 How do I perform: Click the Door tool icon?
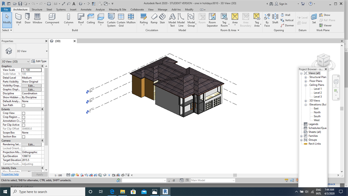[x=28, y=18]
